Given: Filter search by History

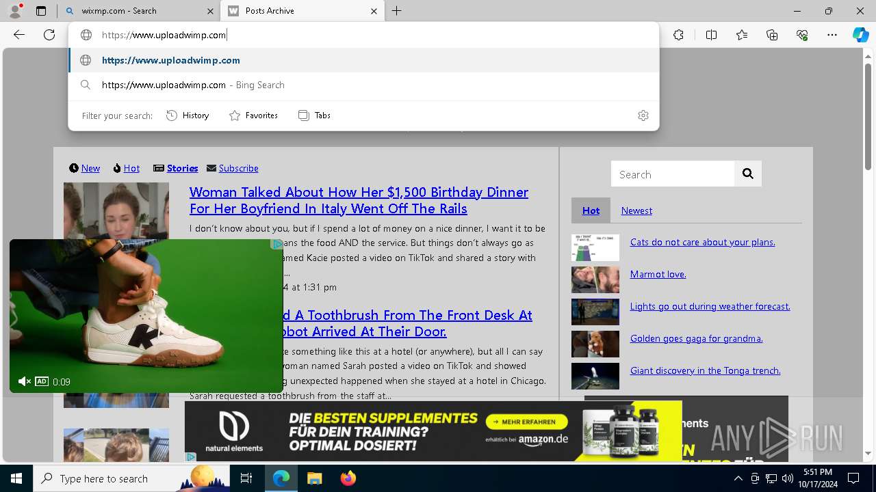Looking at the screenshot, I should (x=188, y=115).
